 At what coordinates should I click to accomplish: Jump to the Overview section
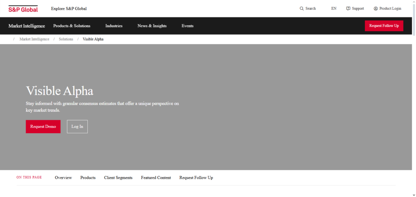pyautogui.click(x=63, y=178)
